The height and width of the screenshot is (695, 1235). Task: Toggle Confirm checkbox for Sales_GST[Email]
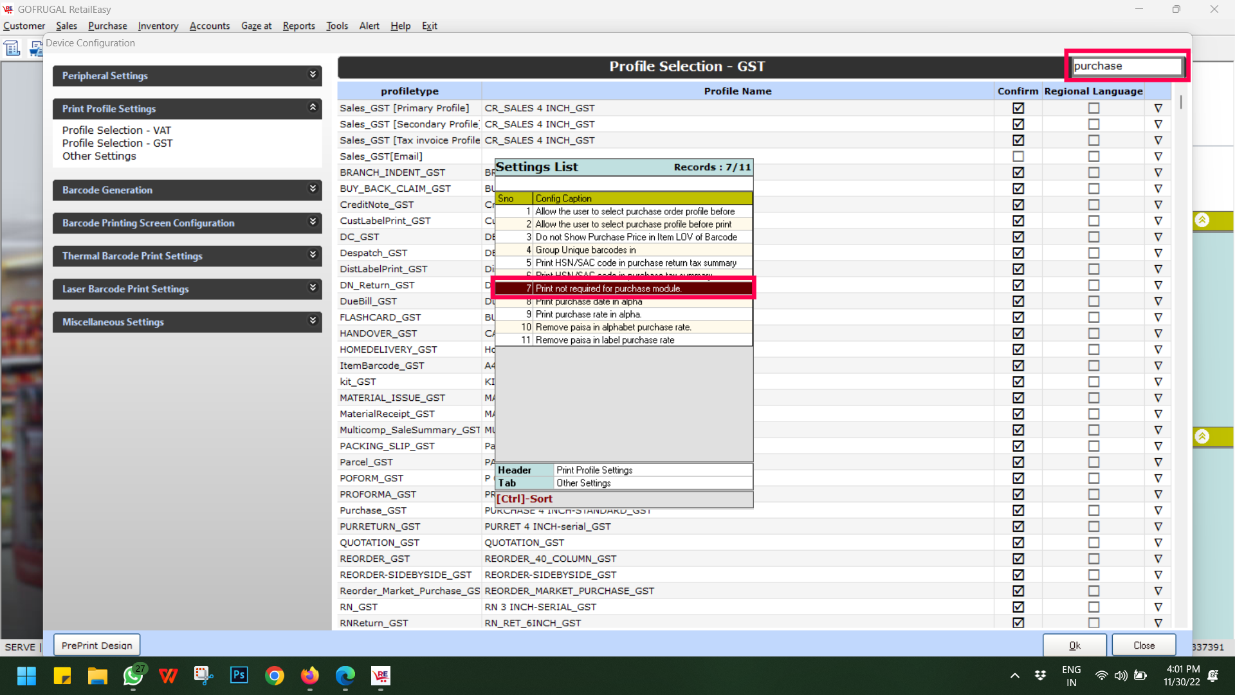(x=1018, y=156)
